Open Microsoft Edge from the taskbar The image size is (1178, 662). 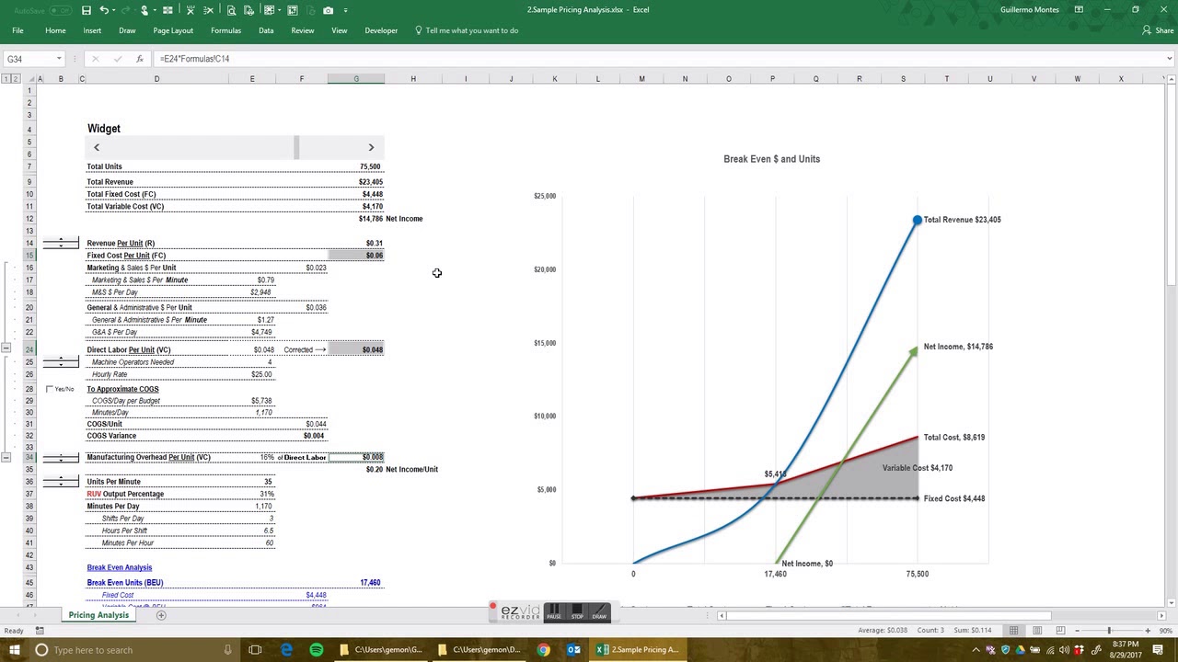click(286, 650)
